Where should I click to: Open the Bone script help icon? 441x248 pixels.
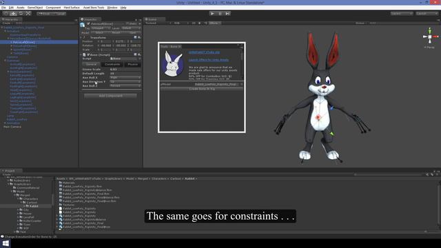click(x=135, y=55)
